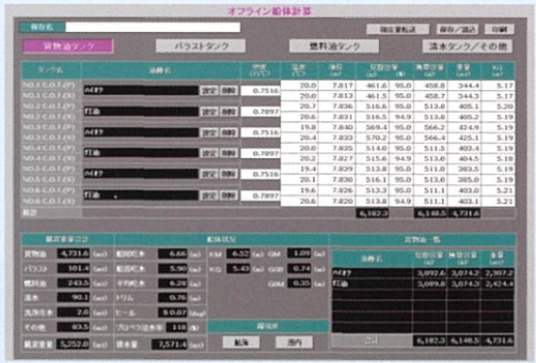Switch to the バラストタンク tab
Image resolution: width=536 pixels, height=363 pixels.
coord(200,46)
